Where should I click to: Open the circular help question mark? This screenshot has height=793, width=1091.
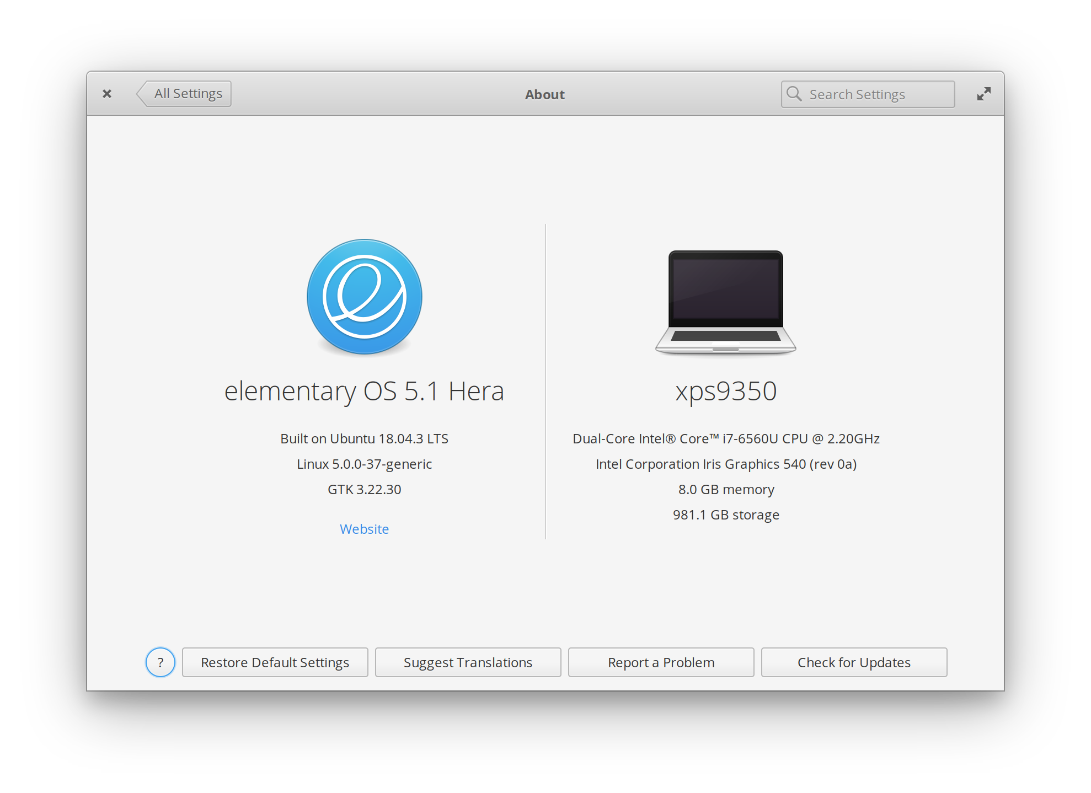point(160,662)
